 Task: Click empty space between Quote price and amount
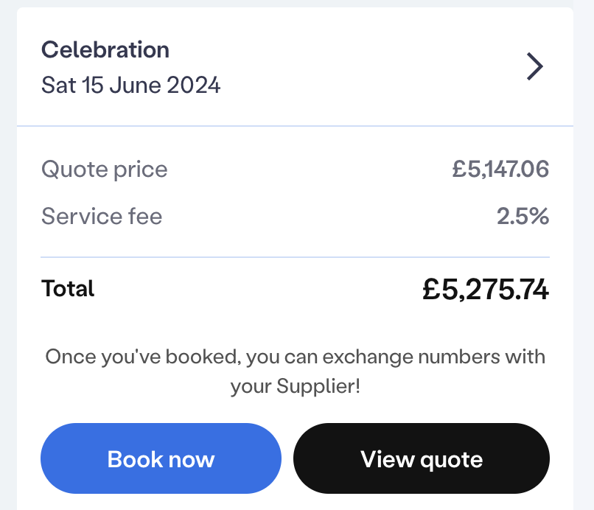310,170
